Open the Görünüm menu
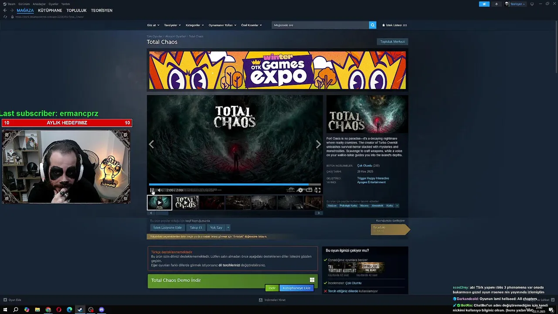 tap(24, 4)
